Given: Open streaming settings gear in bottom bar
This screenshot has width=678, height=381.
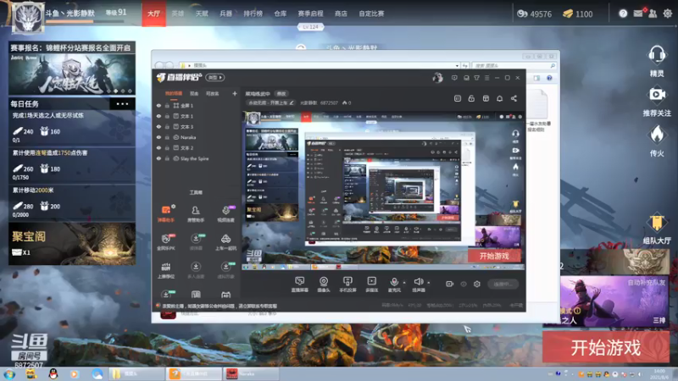Looking at the screenshot, I should coord(477,284).
